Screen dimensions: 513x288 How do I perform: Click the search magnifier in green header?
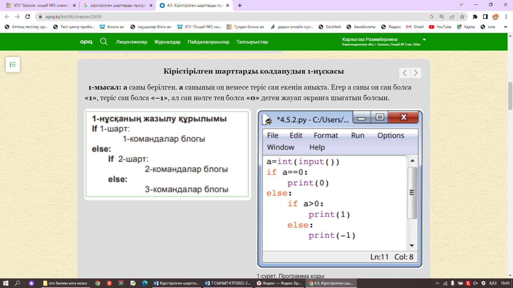[104, 42]
